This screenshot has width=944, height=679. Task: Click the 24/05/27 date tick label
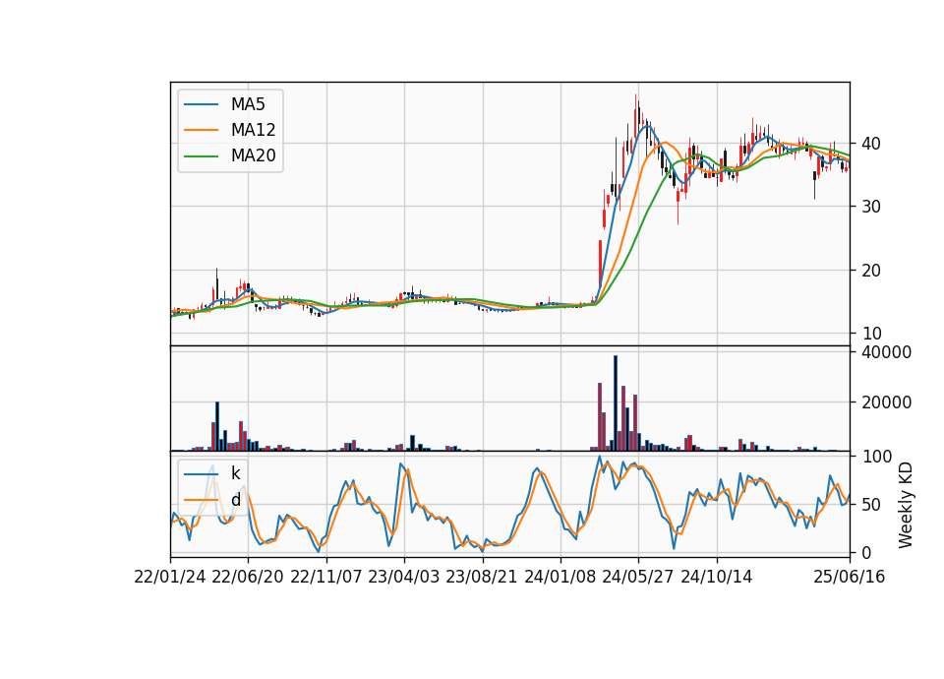tap(638, 577)
